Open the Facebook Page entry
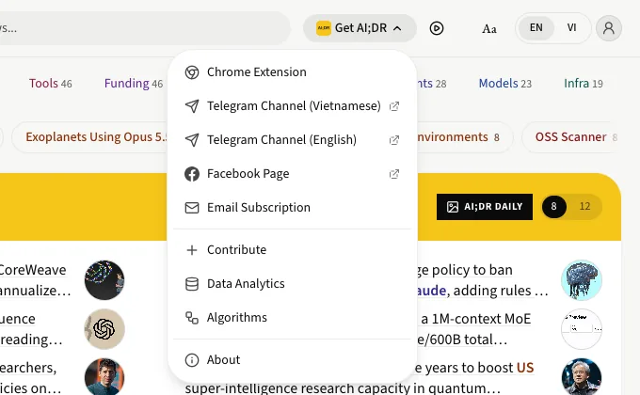The width and height of the screenshot is (640, 395). click(x=292, y=174)
